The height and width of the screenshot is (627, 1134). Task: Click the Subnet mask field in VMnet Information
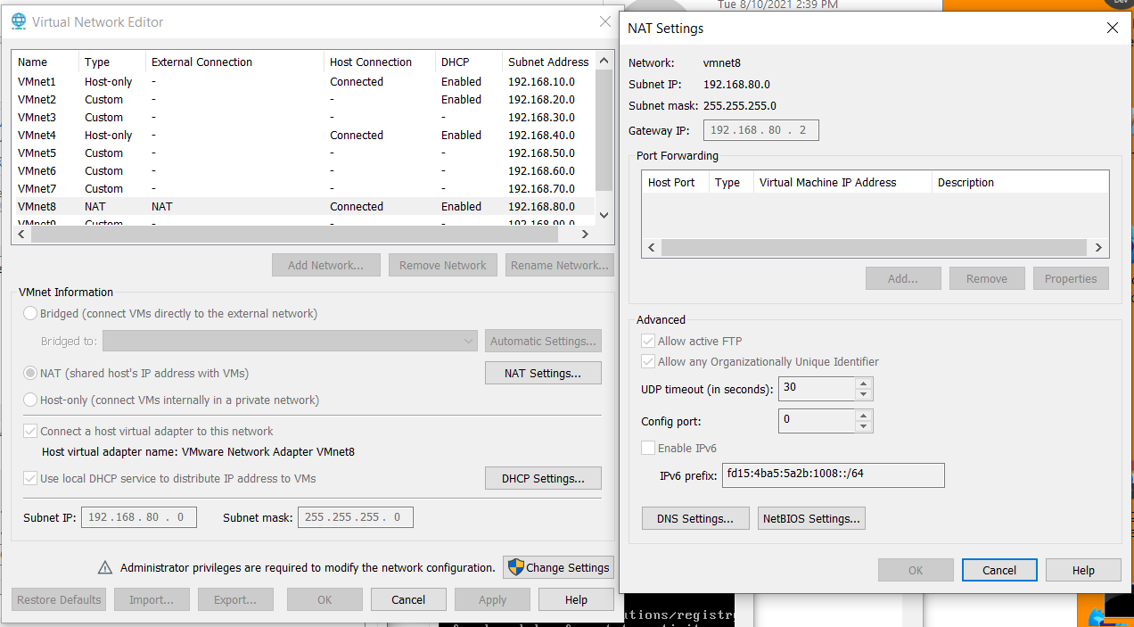[x=355, y=517]
